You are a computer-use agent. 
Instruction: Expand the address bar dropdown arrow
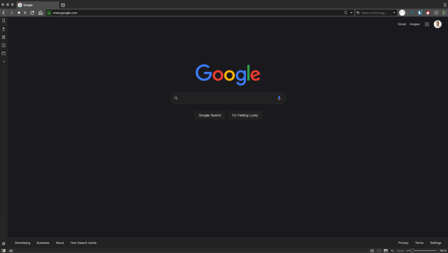pos(351,13)
